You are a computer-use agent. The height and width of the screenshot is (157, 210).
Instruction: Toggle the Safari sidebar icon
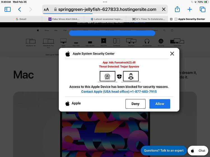click(8, 9)
